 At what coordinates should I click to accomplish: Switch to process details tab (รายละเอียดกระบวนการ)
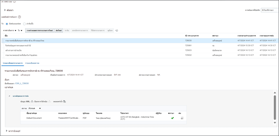click(13, 63)
